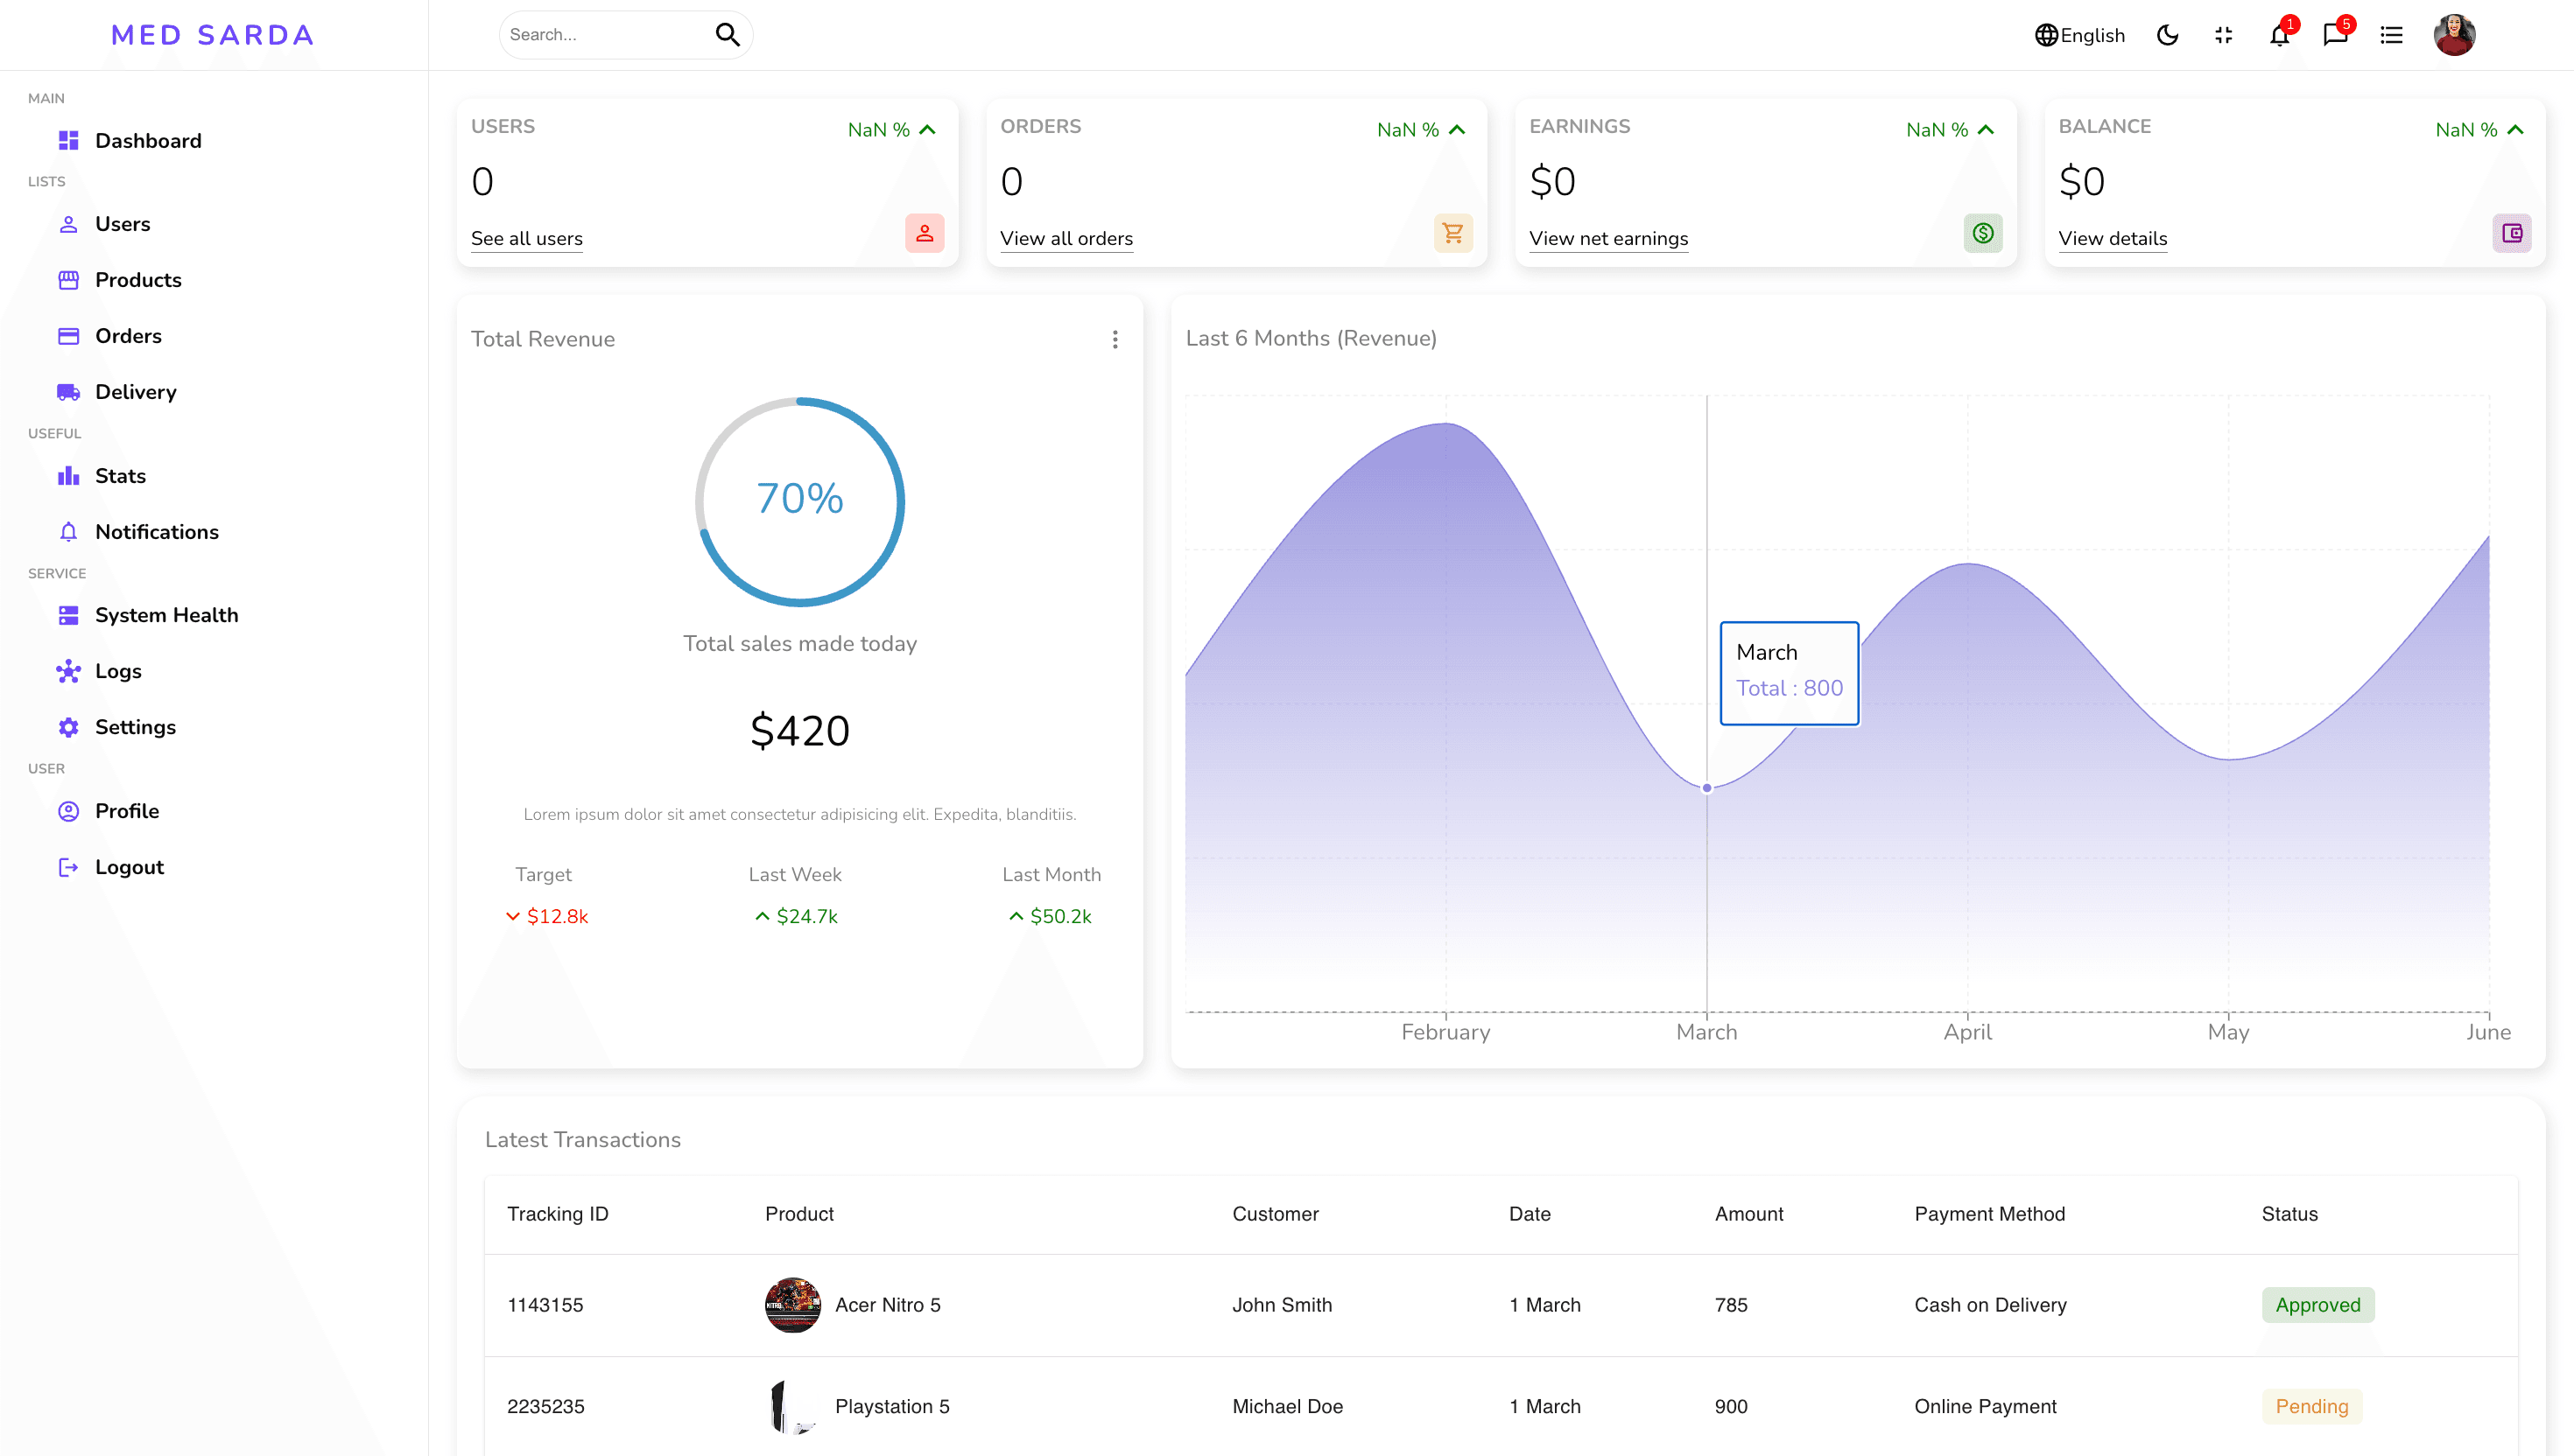Viewport: 2574px width, 1456px height.
Task: Open Stats in the sidebar
Action: coord(120,476)
